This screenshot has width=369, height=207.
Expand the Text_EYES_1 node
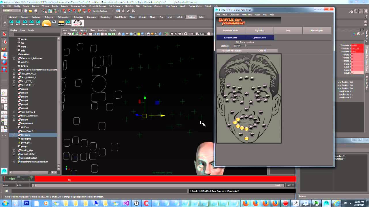[14, 81]
